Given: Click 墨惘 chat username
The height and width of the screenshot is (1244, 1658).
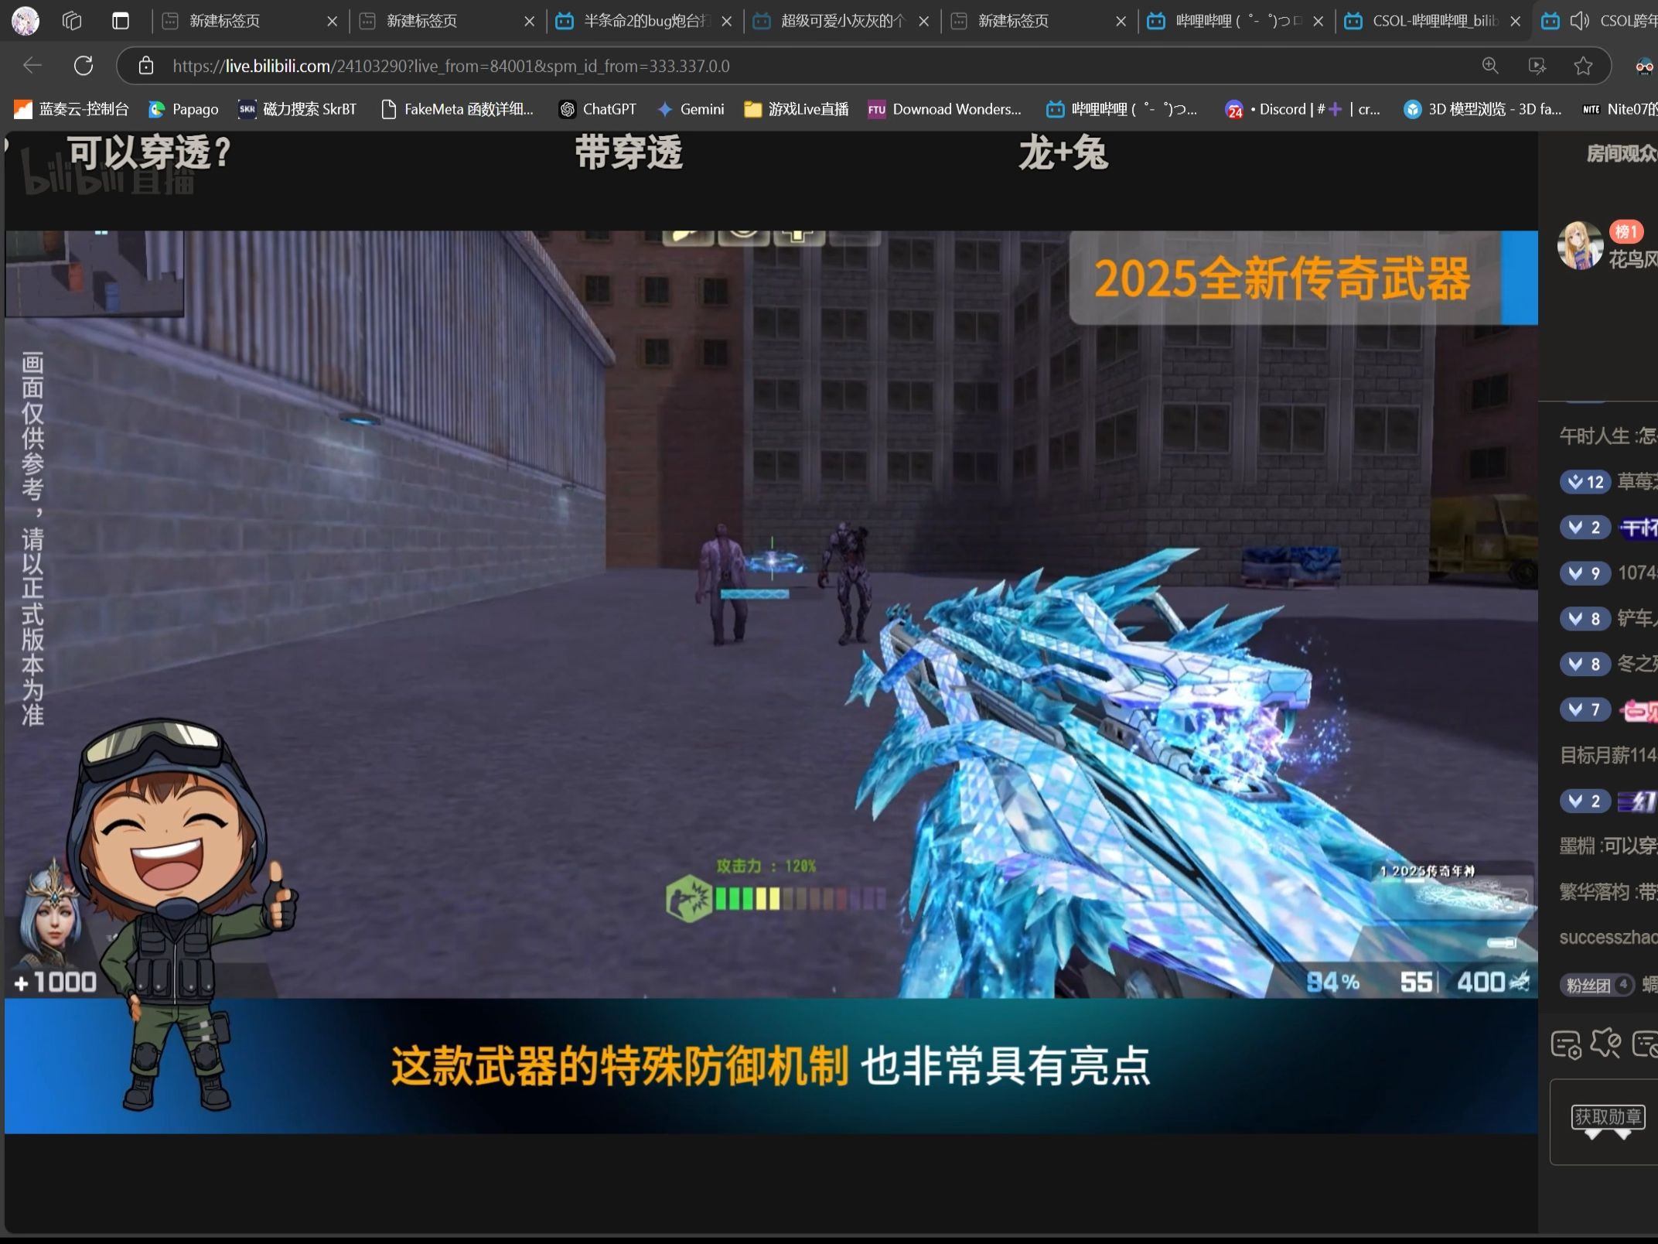Looking at the screenshot, I should pyautogui.click(x=1577, y=846).
